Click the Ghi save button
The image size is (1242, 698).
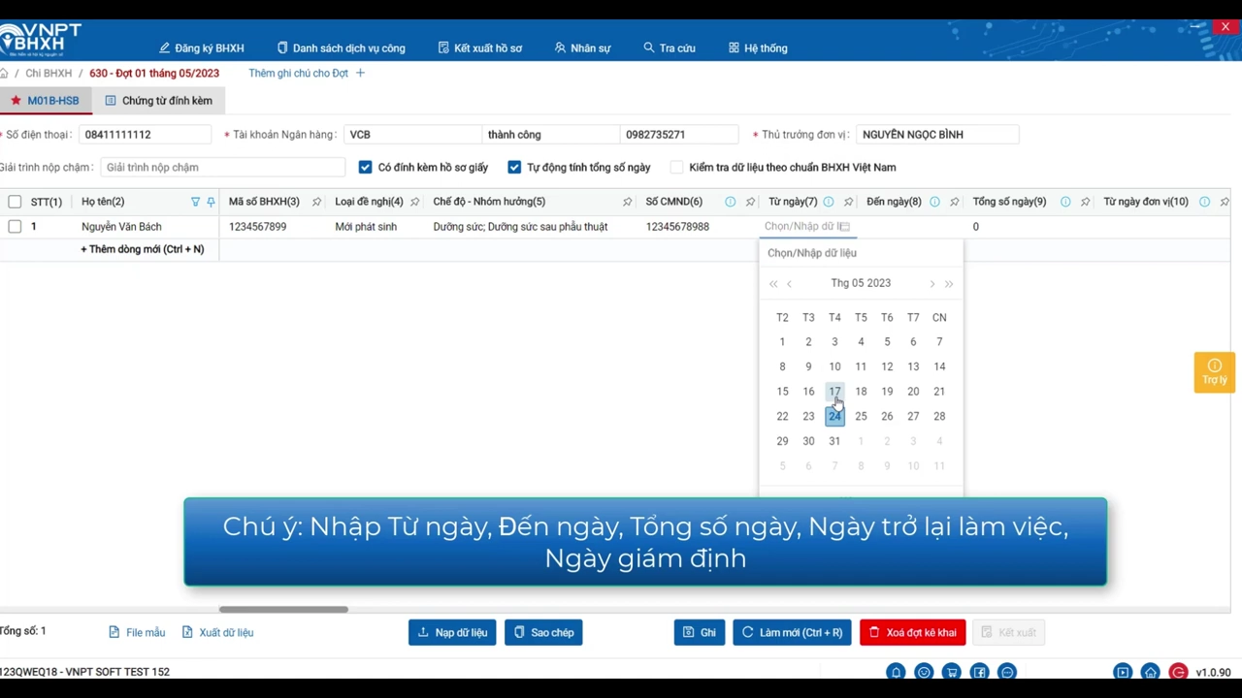[700, 633]
